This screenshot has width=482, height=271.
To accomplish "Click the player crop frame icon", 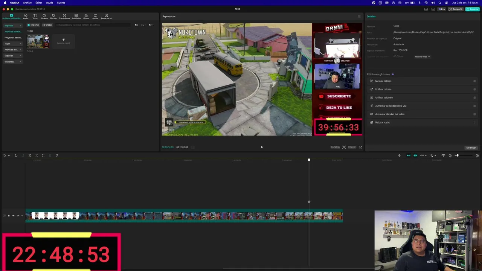I will pos(344,147).
